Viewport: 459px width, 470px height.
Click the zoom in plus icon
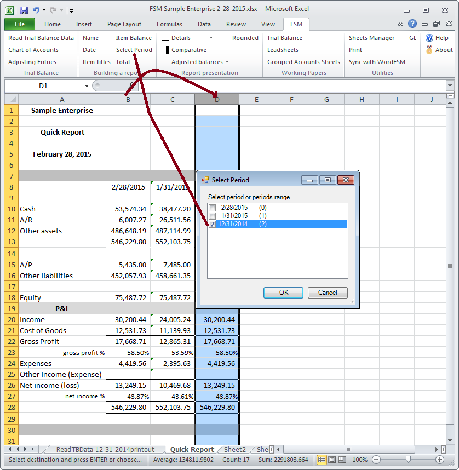pos(440,460)
